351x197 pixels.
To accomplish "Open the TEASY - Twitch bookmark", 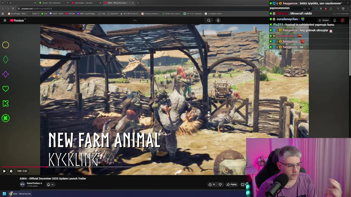I will [56, 14].
